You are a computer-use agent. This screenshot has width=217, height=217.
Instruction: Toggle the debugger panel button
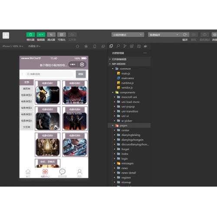tap(51, 35)
